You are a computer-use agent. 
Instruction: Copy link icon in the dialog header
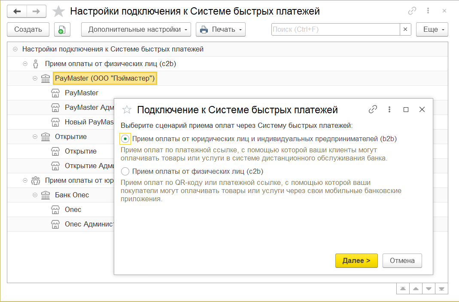(373, 109)
